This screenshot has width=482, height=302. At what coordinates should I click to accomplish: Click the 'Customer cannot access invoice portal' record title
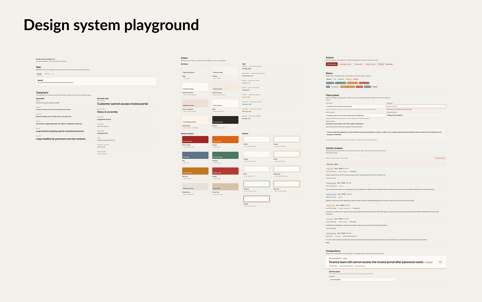click(x=122, y=104)
